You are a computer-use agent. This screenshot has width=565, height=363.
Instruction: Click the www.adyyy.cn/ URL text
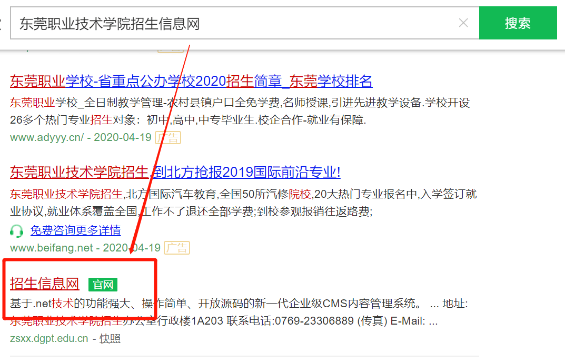click(x=47, y=137)
